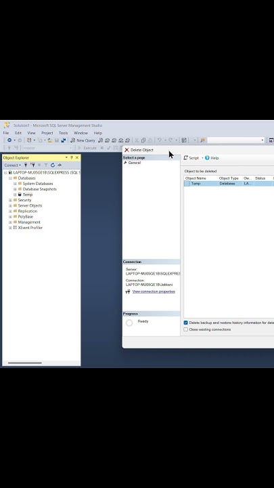Click the Script button in Delete Object dialog
This screenshot has height=488, width=274.
click(191, 158)
